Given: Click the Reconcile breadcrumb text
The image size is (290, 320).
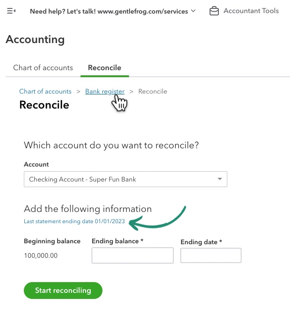Looking at the screenshot, I should click(x=152, y=91).
